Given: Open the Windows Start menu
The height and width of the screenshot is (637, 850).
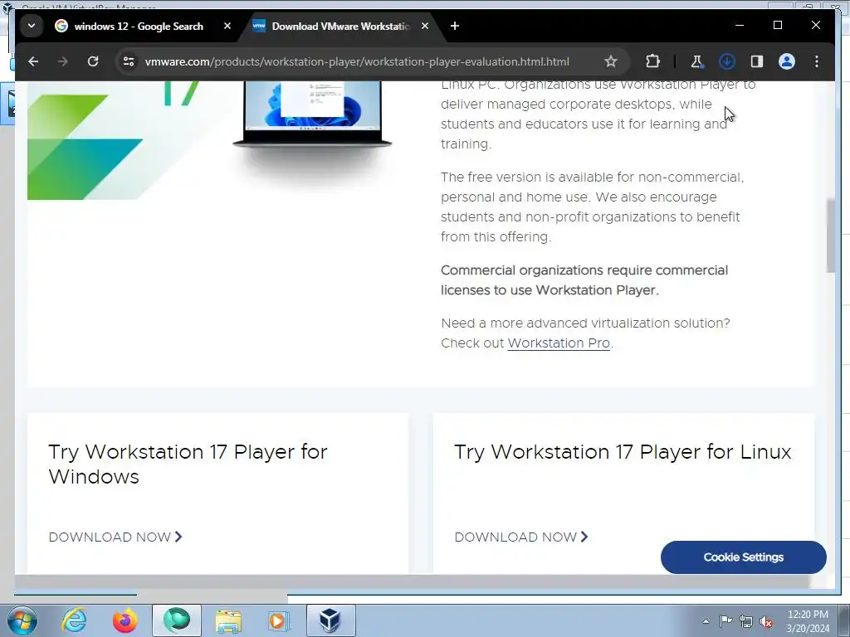Looking at the screenshot, I should [22, 620].
